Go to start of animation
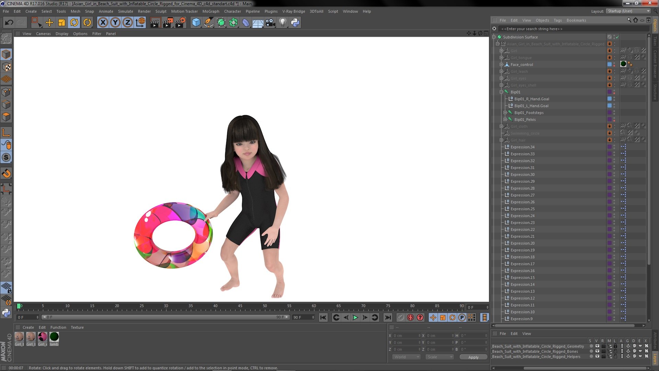 323,318
